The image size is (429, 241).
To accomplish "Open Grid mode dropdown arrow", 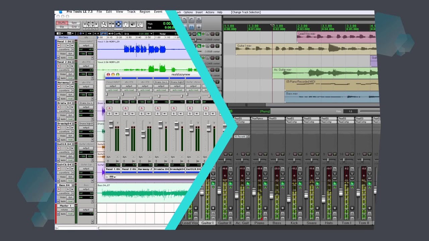I will (79, 27).
